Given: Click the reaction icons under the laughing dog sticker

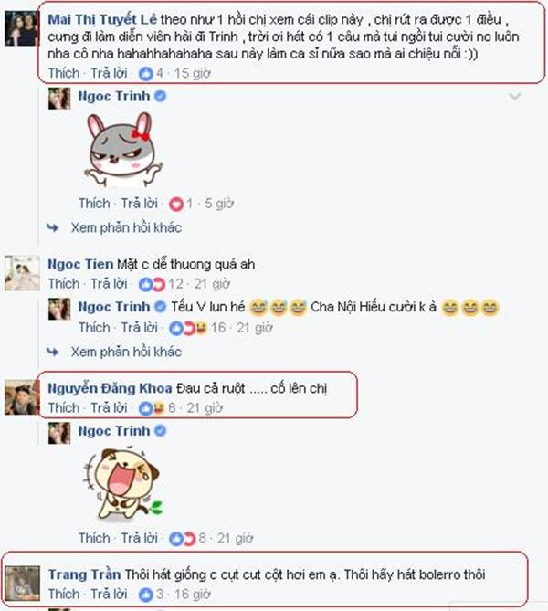Looking at the screenshot, I should pyautogui.click(x=183, y=539).
